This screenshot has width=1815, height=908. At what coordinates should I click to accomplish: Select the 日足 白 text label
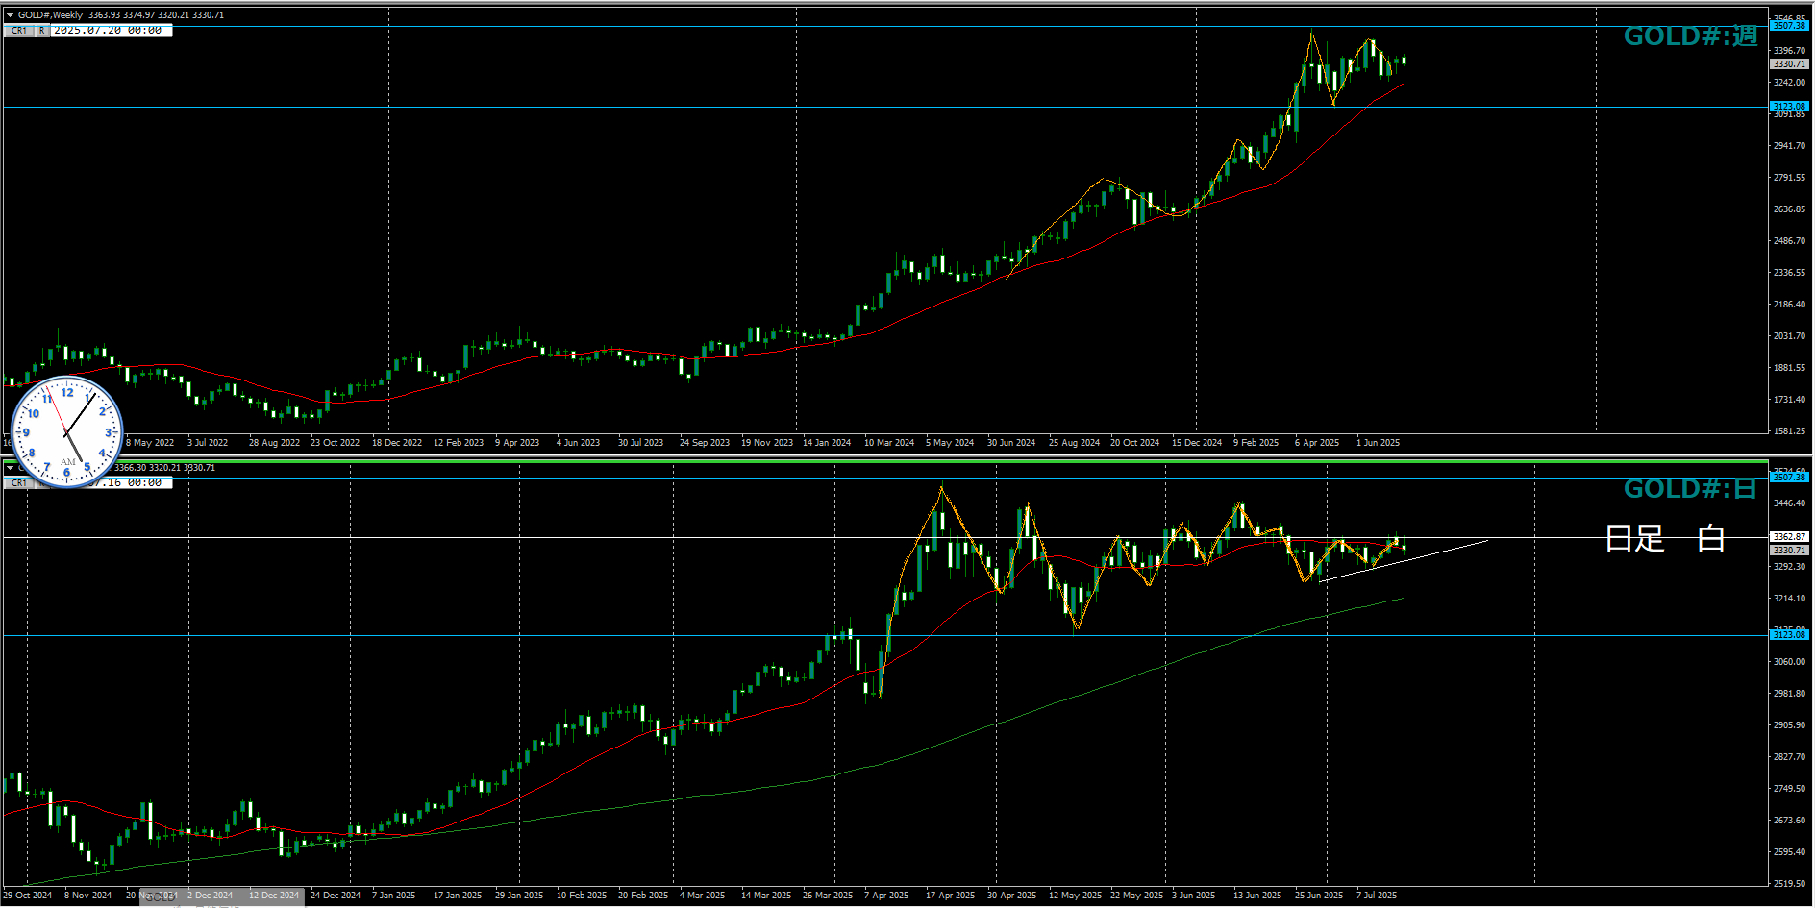(1665, 538)
